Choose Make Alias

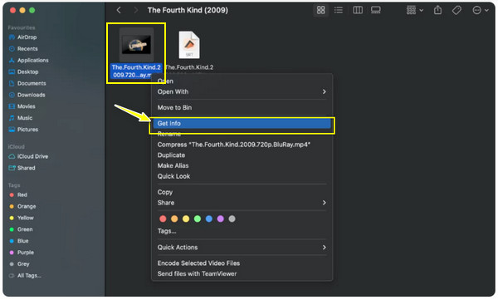pos(242,165)
